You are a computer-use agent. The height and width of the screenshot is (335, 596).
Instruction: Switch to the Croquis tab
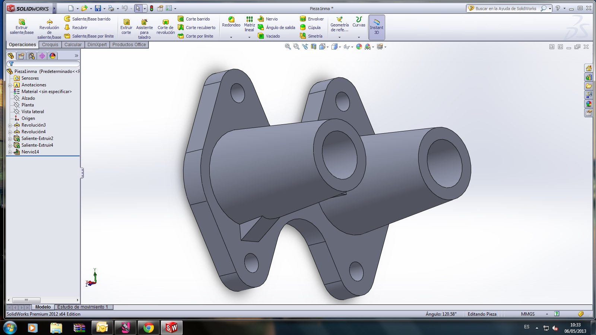(50, 45)
